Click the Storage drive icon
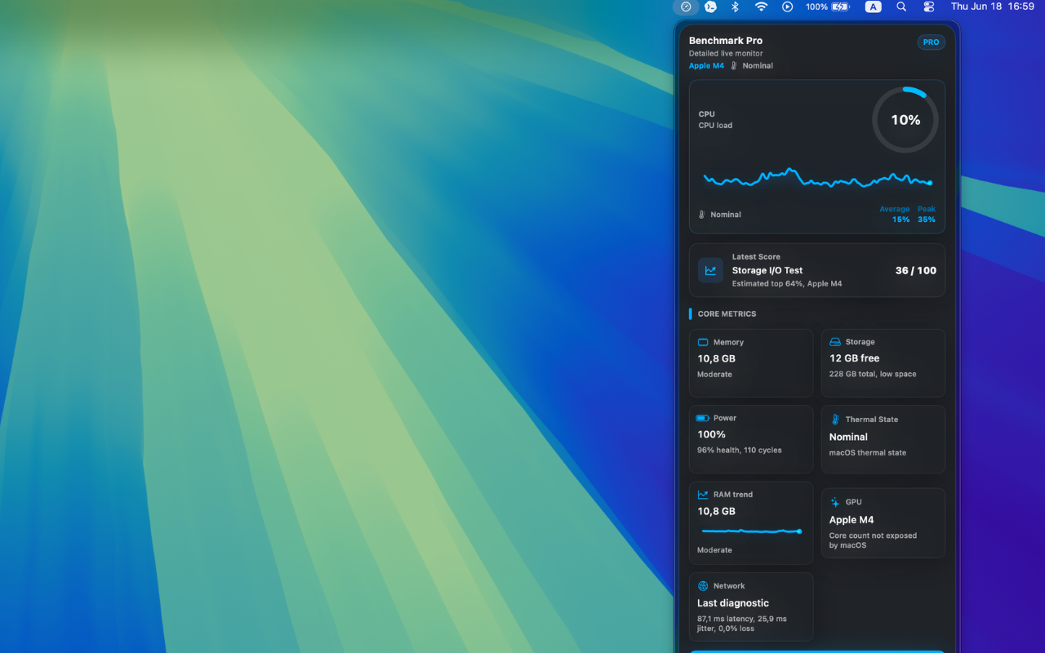 tap(835, 342)
